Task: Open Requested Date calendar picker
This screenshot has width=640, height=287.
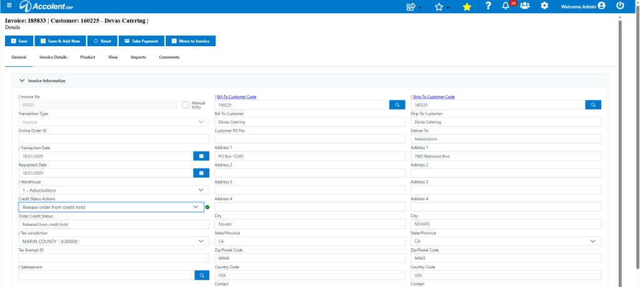Action: tap(201, 173)
